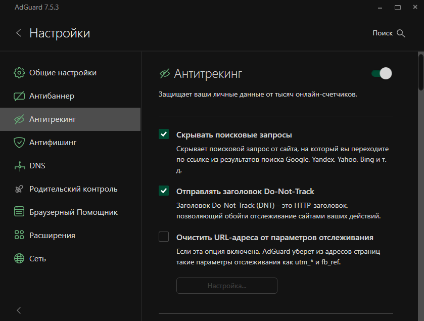
Task: Click the Общие настройки gear icon
Action: pos(19,73)
